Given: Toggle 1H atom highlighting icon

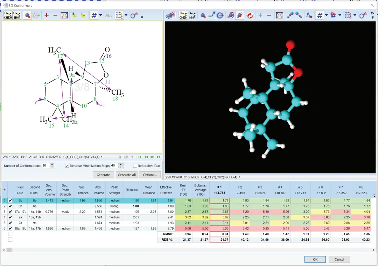Looking at the screenshot, I should coord(83,15).
